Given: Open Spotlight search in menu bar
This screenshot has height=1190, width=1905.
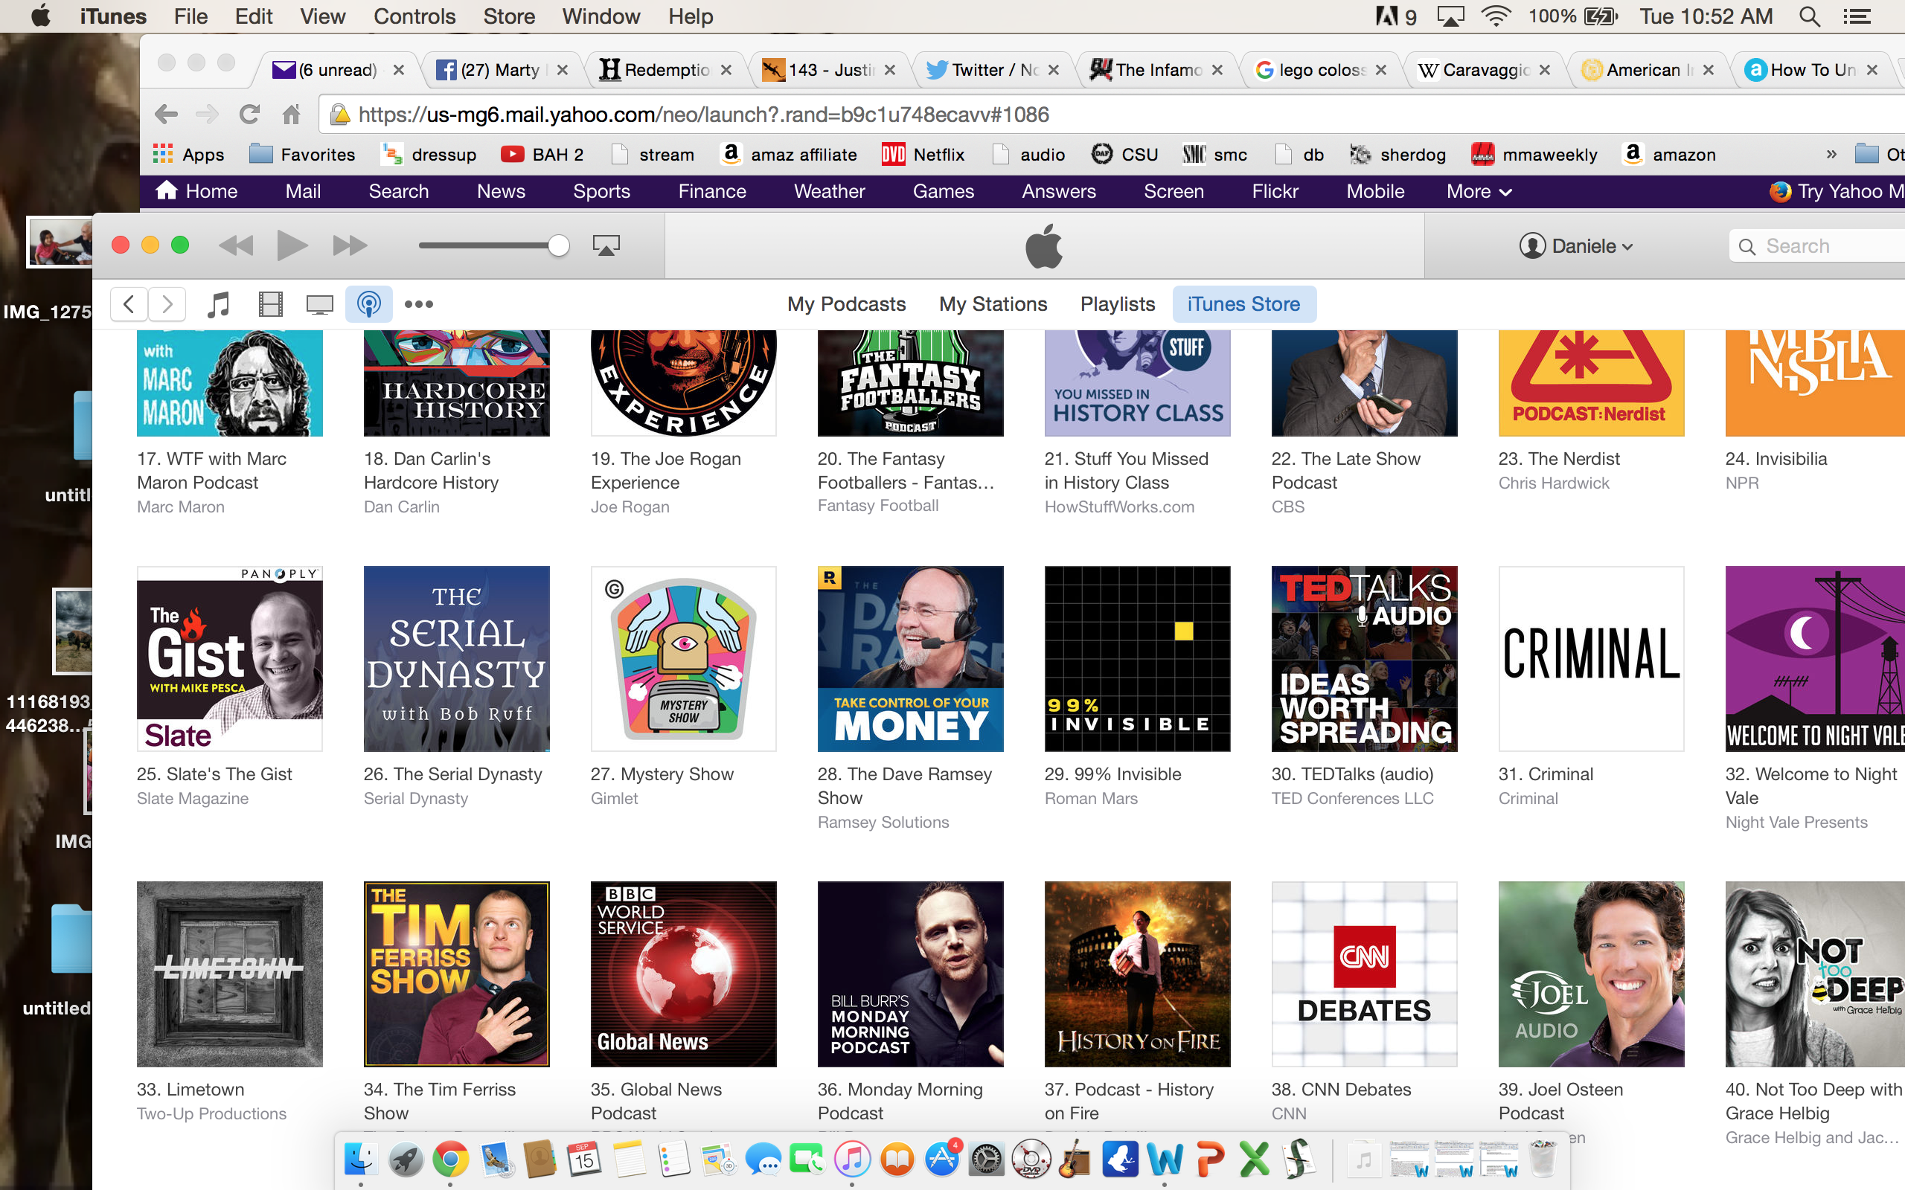Looking at the screenshot, I should (x=1810, y=16).
